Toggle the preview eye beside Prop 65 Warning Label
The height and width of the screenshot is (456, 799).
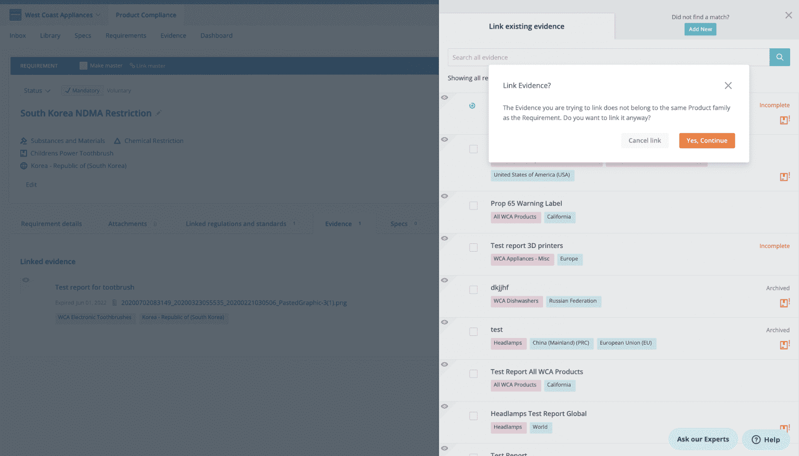tap(445, 196)
